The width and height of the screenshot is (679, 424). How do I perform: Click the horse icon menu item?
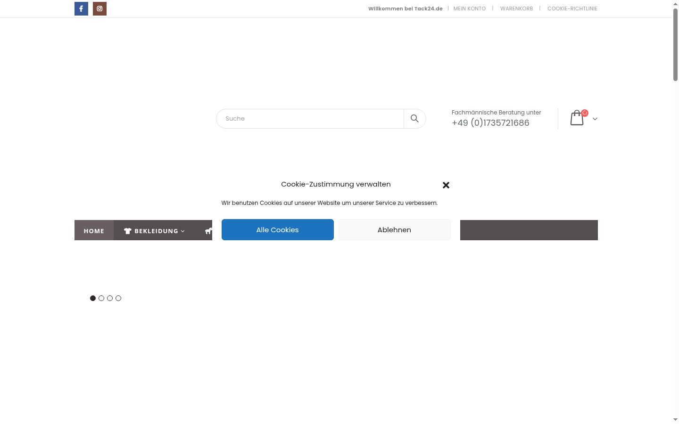click(208, 231)
